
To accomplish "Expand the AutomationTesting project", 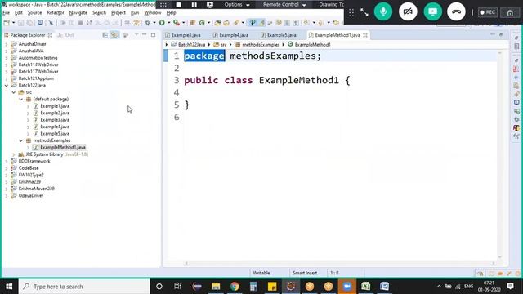I will click(x=7, y=58).
